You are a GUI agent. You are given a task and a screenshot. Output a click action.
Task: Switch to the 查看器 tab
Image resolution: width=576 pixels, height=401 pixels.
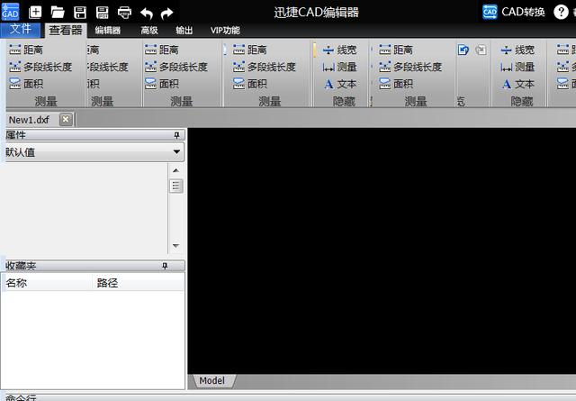click(66, 30)
